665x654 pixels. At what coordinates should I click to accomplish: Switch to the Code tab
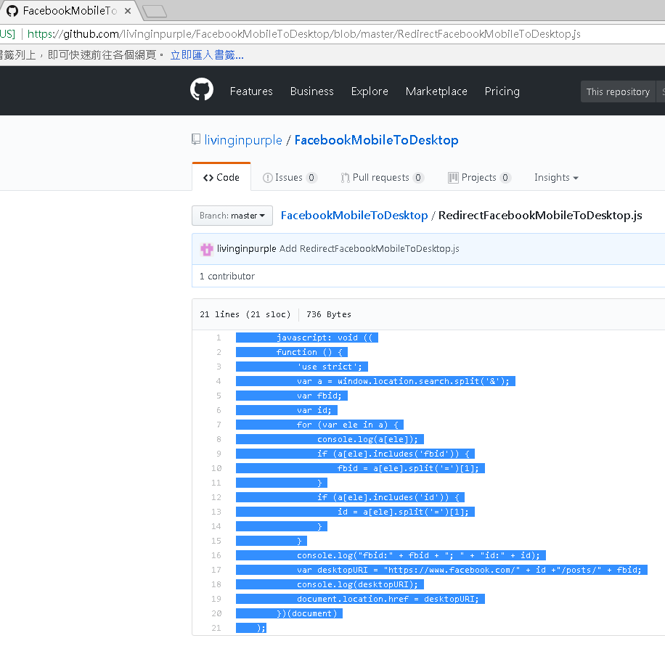click(221, 177)
